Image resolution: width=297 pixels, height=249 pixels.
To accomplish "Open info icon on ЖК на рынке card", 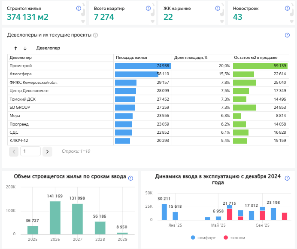I will tap(218, 8).
